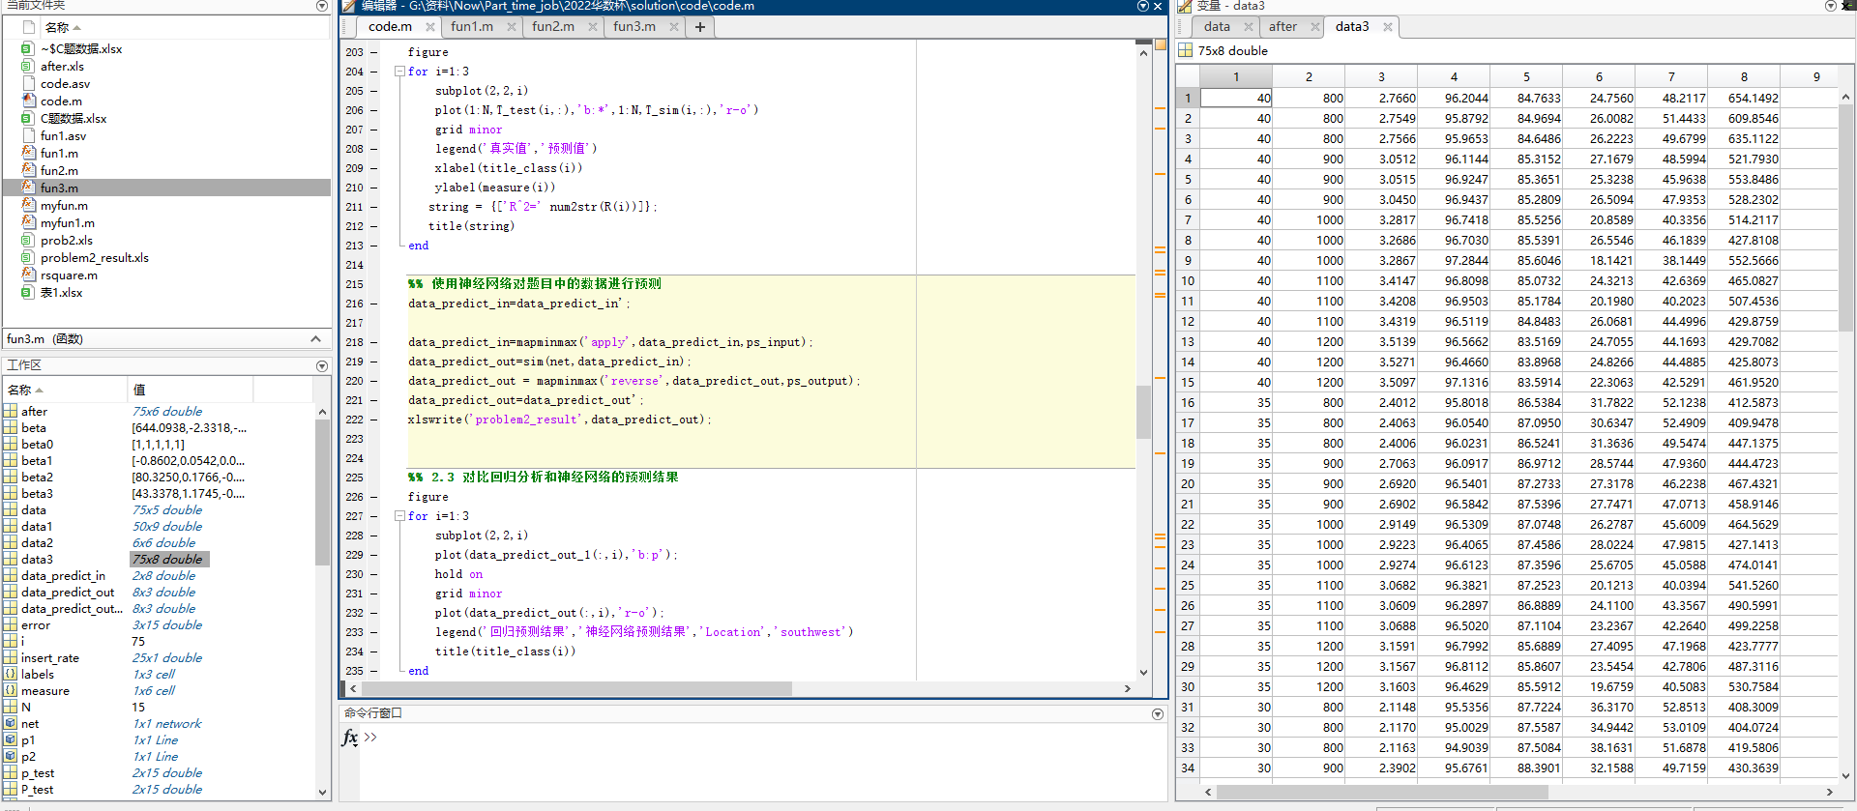Viewport: 1857px width, 811px height.
Task: Click the 75x8 double variable grid icon
Action: (1185, 50)
